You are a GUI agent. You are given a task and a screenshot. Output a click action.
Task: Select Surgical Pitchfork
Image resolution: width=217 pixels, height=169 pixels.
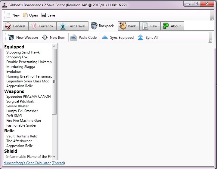(20, 101)
